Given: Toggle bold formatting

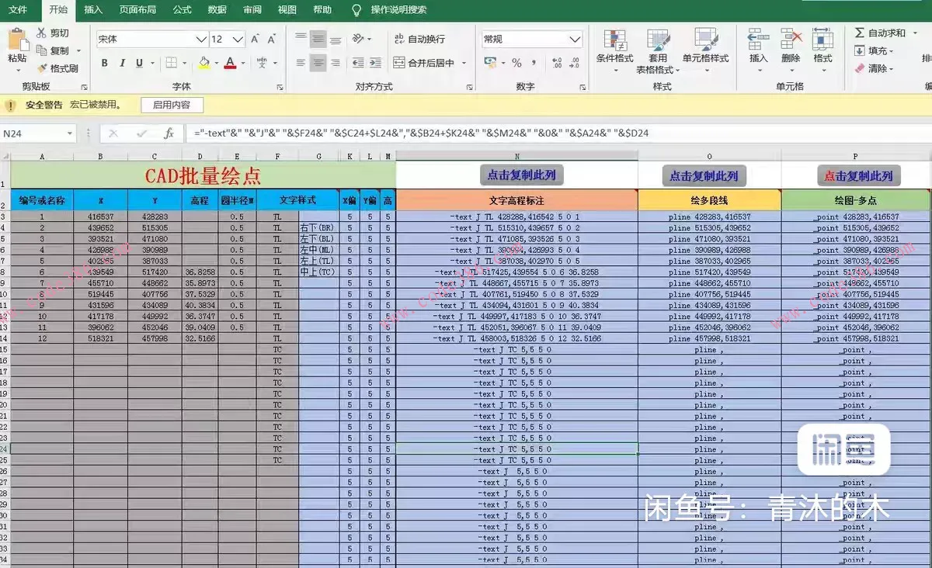Looking at the screenshot, I should pyautogui.click(x=105, y=63).
